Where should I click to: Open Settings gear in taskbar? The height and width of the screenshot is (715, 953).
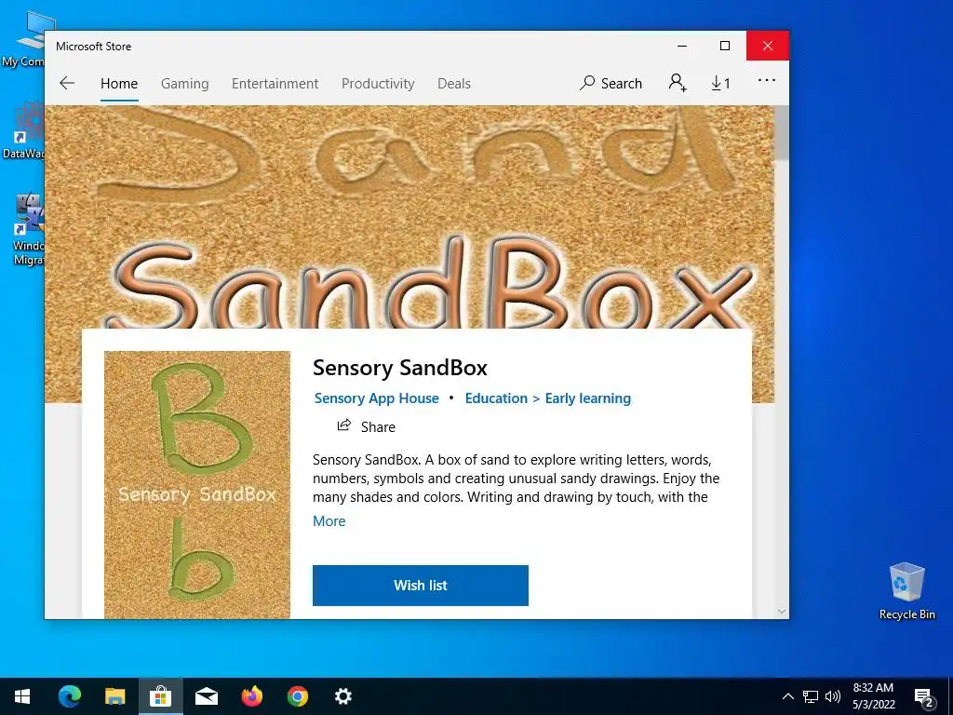click(x=342, y=696)
